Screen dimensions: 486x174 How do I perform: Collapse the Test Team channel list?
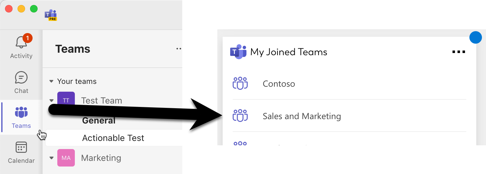[x=51, y=100]
